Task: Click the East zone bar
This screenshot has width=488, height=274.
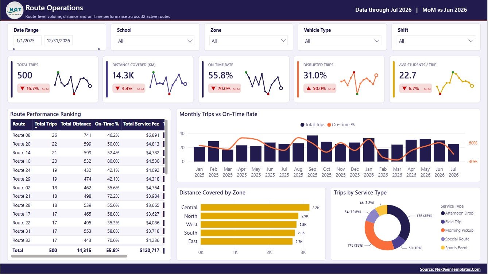Action: click(x=247, y=242)
